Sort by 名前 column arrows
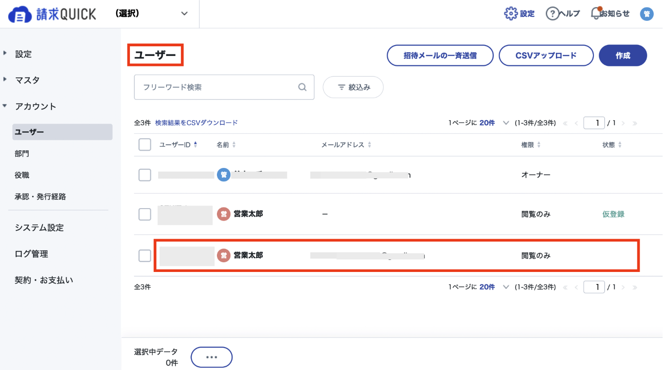Image resolution: width=672 pixels, height=370 pixels. pyautogui.click(x=234, y=145)
